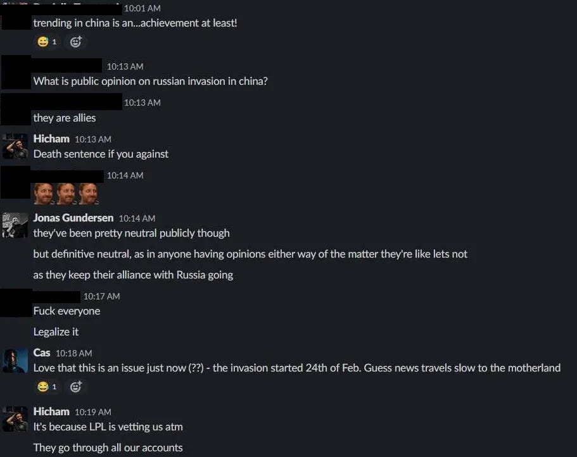Click the smile reaction under the trending message
Screen dimensions: 577x457
[x=47, y=42]
